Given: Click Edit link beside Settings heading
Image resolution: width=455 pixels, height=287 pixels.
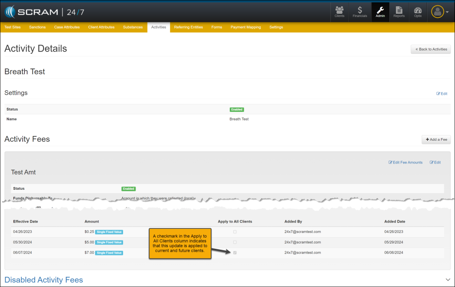Looking at the screenshot, I should (x=442, y=94).
